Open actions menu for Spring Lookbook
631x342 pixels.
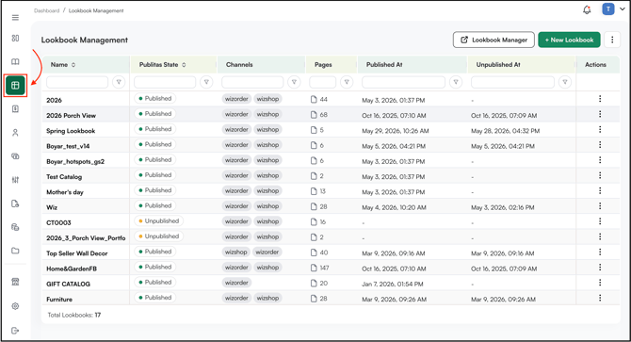[x=600, y=129]
